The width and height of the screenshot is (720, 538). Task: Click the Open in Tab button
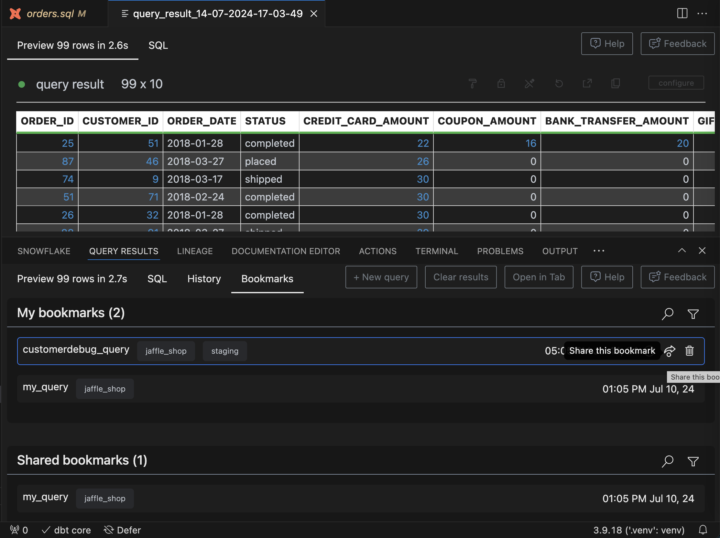coord(539,277)
